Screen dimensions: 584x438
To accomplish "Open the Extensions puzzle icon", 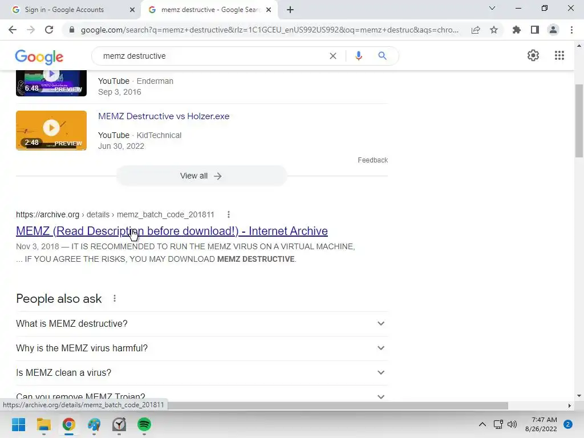I will tap(517, 30).
